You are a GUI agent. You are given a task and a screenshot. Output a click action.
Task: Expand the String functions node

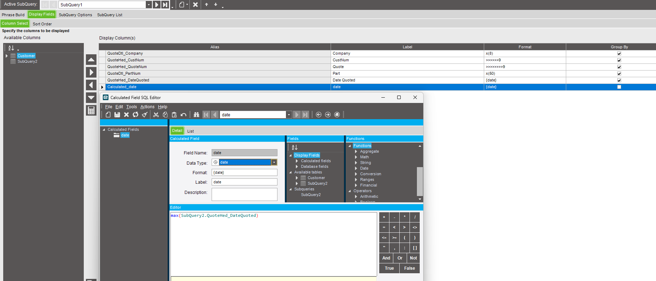[356, 163]
